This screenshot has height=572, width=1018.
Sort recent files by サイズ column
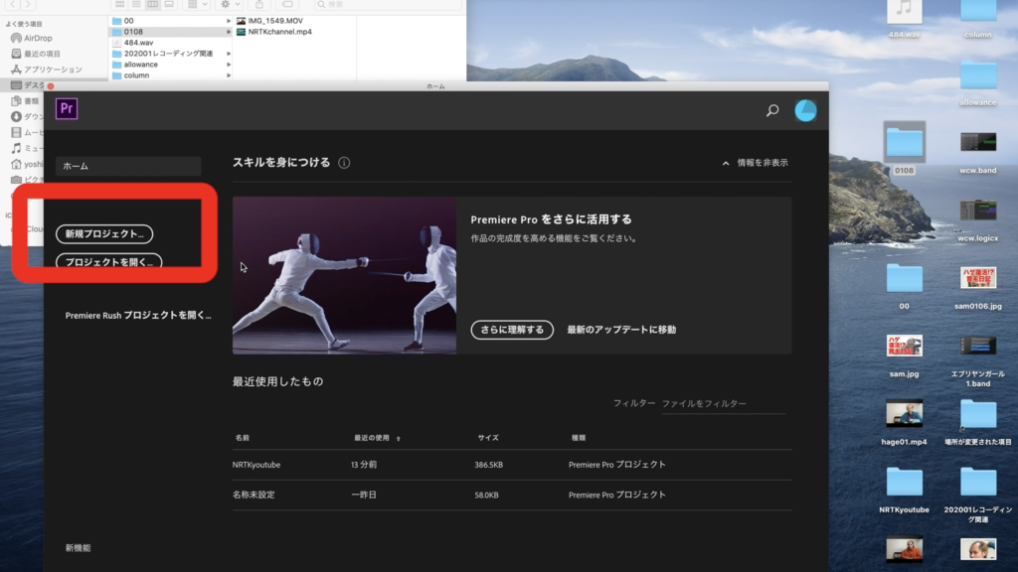tap(488, 438)
